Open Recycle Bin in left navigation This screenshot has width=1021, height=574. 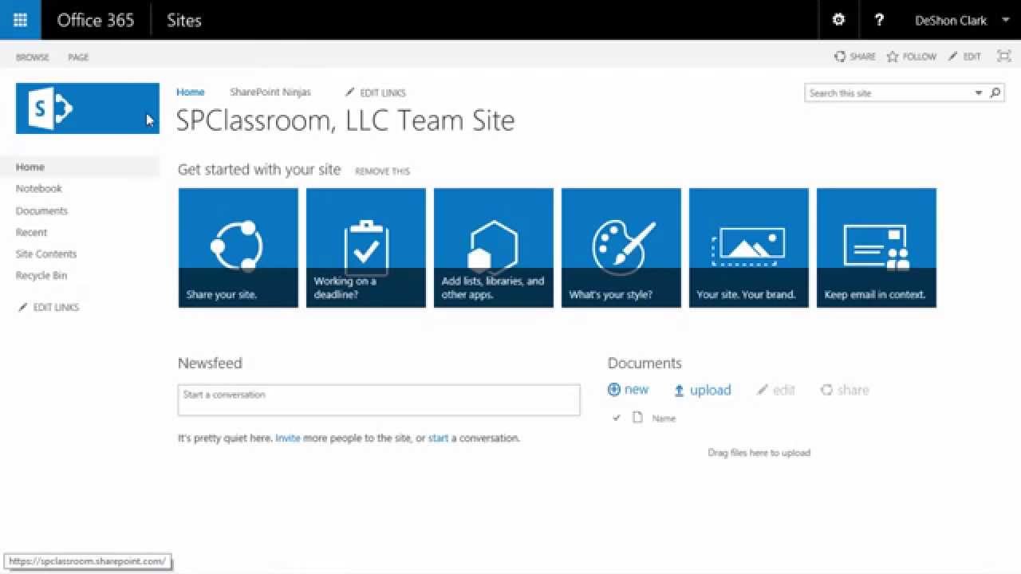[41, 276]
